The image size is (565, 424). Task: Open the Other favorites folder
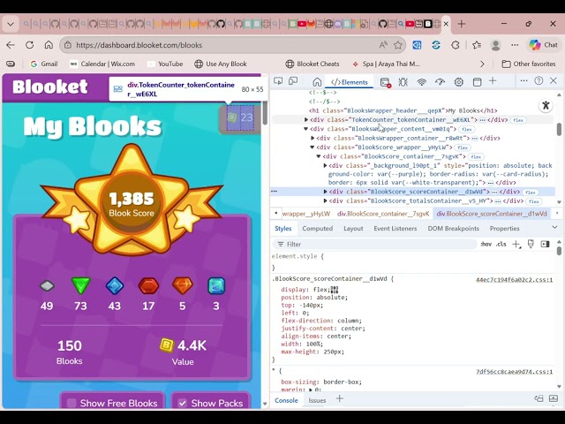(x=529, y=64)
